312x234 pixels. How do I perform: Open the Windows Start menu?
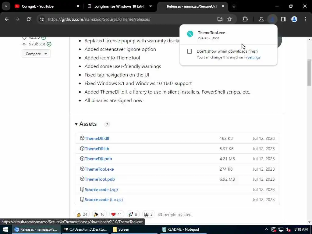point(5,229)
